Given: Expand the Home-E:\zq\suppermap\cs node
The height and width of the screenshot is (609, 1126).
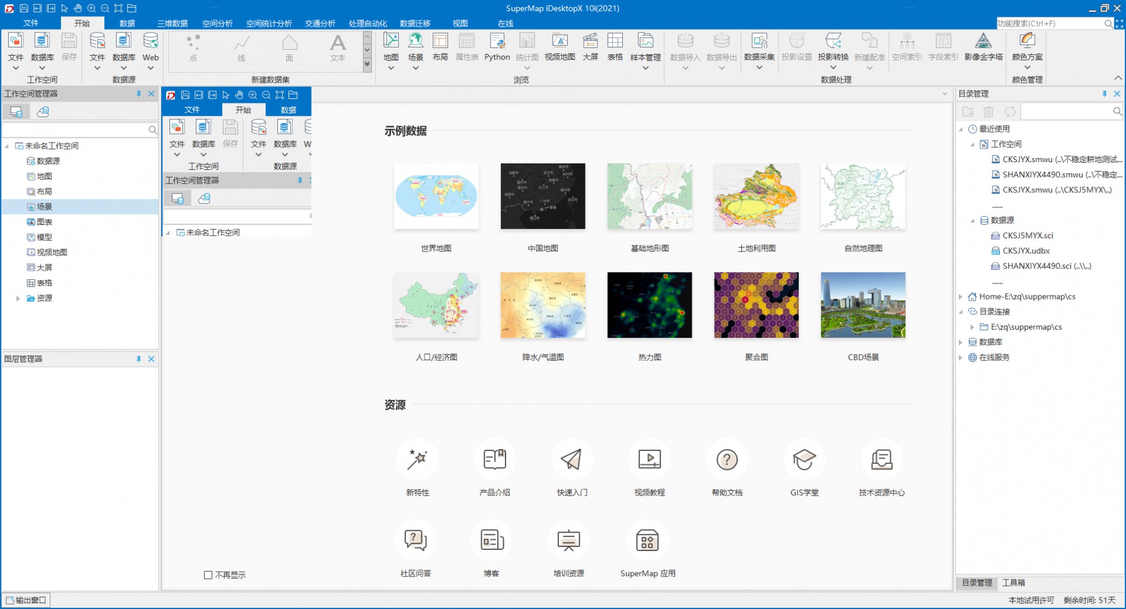Looking at the screenshot, I should 961,297.
